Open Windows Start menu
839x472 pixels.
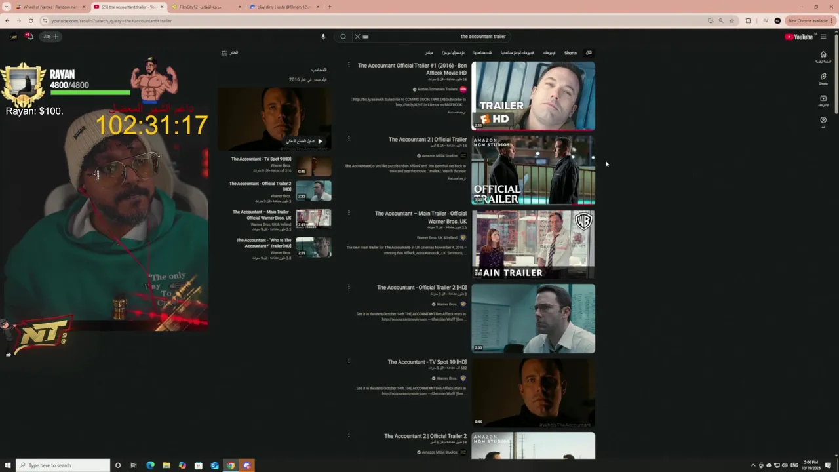pos(7,465)
